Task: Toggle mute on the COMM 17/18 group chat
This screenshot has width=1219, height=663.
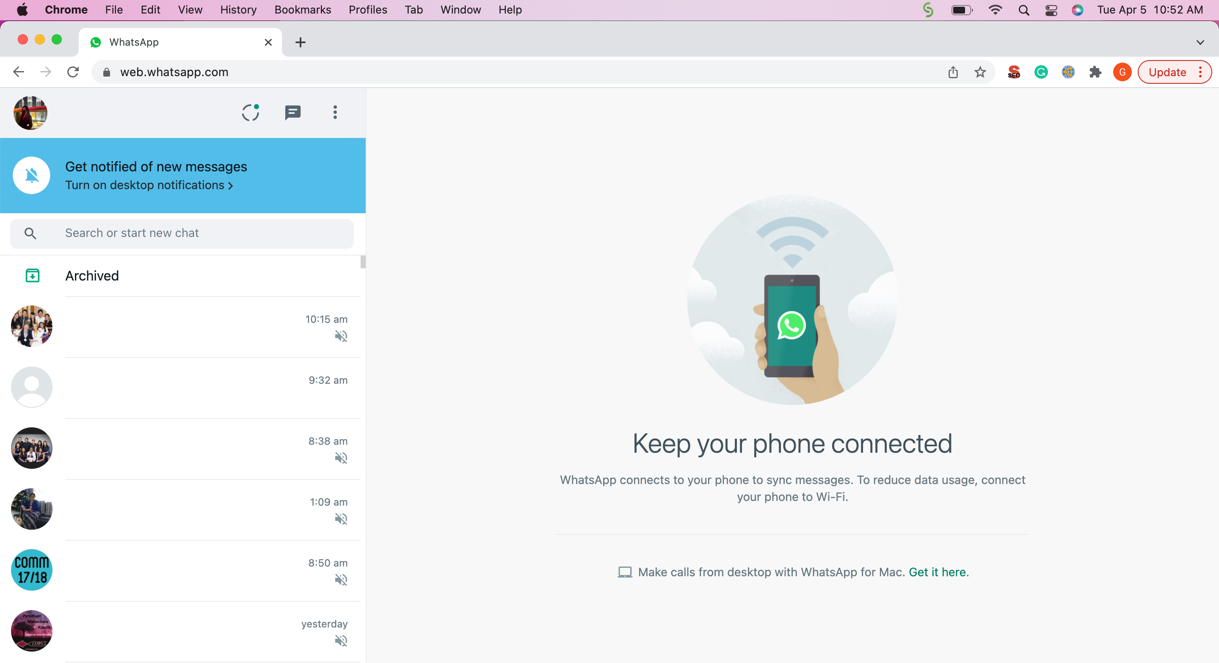Action: (x=341, y=580)
